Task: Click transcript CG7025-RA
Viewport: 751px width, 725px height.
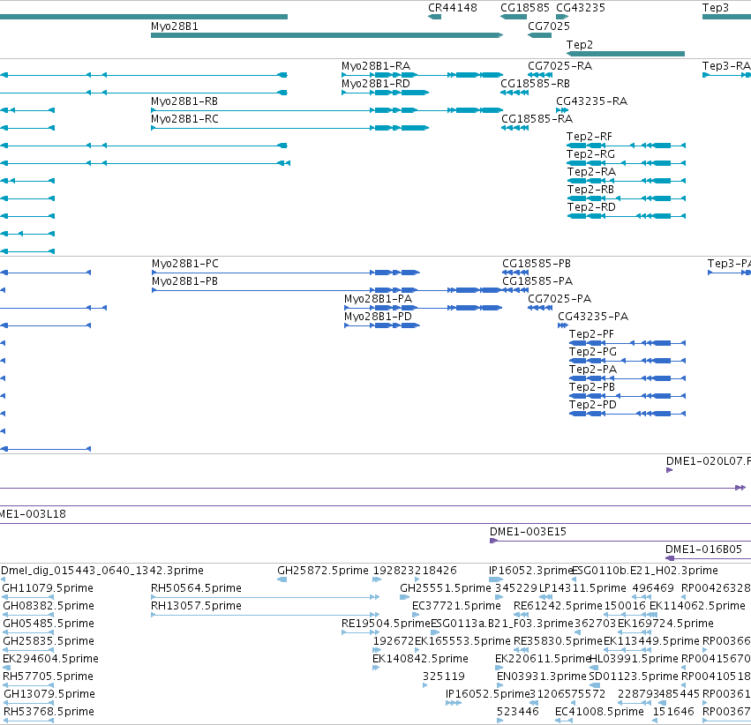Action: pyautogui.click(x=540, y=75)
